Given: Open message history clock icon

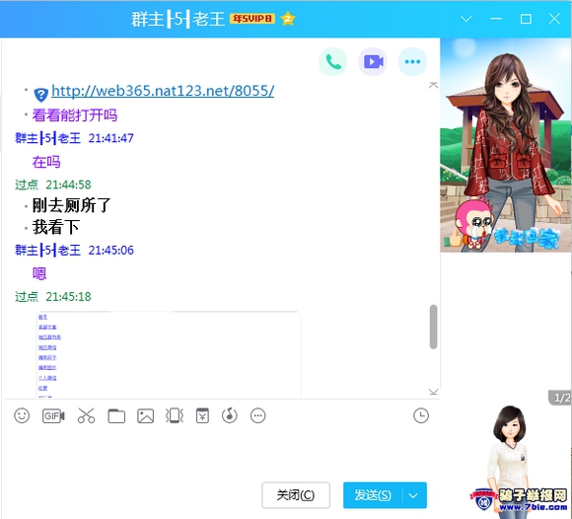Looking at the screenshot, I should (421, 415).
